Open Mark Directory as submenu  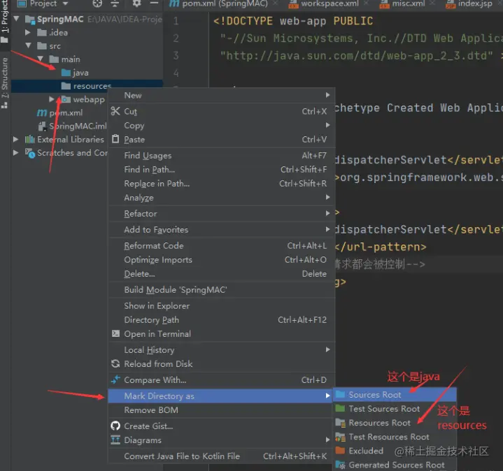[x=221, y=396]
